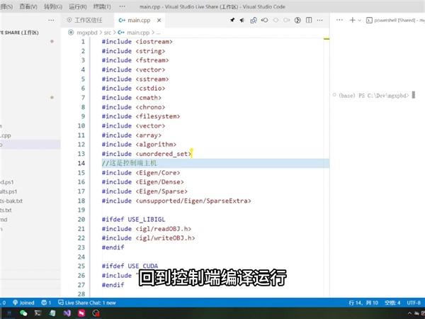Screen dimensions: 425x319
Task: Expand the new terminal dropdown chevron
Action: click(x=359, y=21)
